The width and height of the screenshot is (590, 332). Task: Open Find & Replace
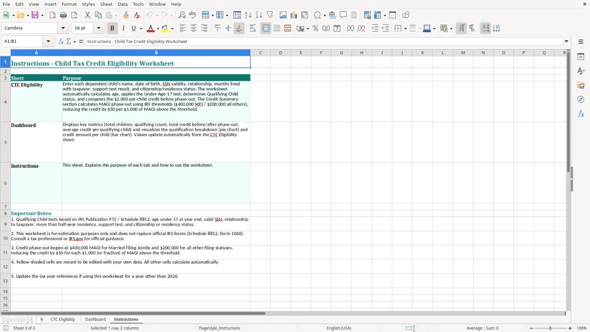tap(182, 15)
